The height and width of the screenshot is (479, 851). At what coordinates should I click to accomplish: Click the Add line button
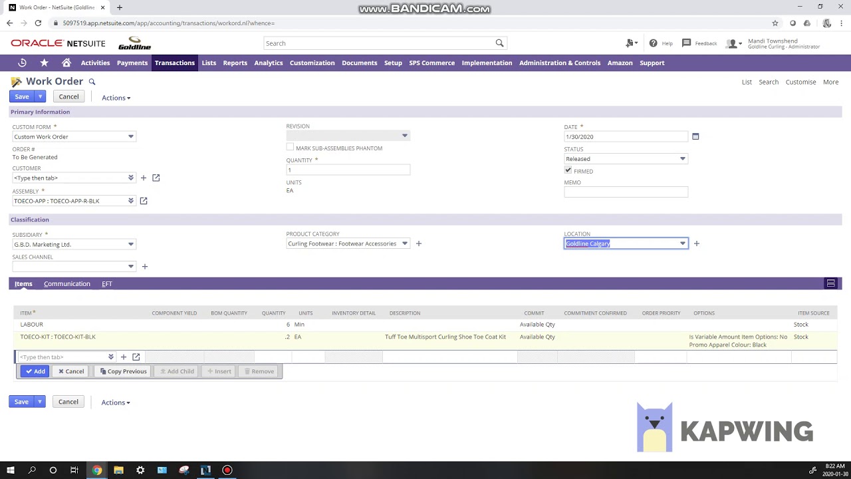35,371
